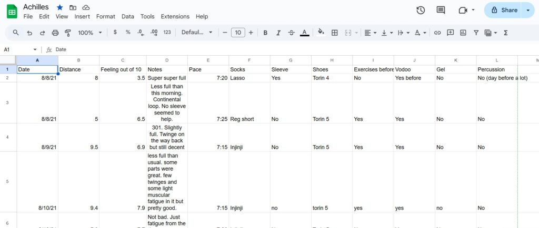The image size is (539, 228).
Task: Click the formula bar containing Date
Action: click(296, 50)
